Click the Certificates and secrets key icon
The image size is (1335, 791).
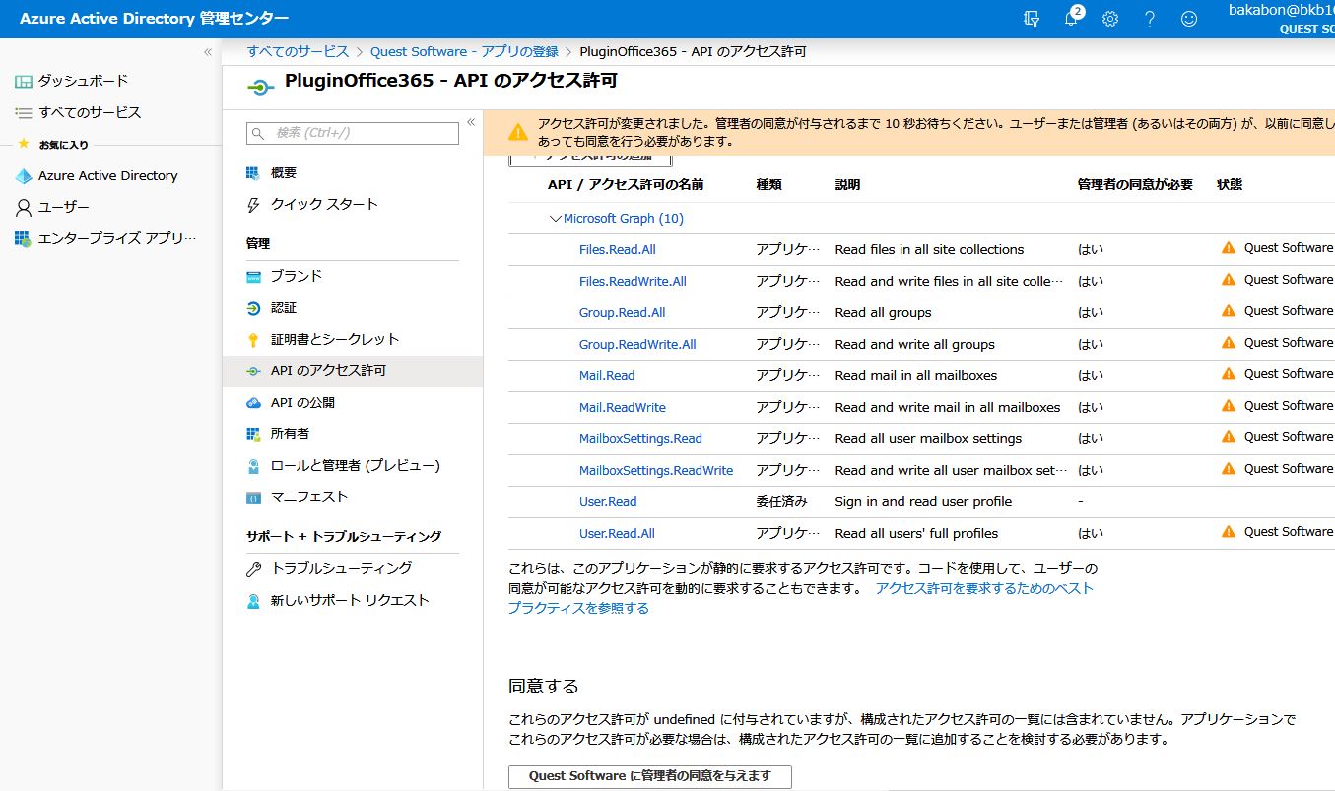coord(253,340)
